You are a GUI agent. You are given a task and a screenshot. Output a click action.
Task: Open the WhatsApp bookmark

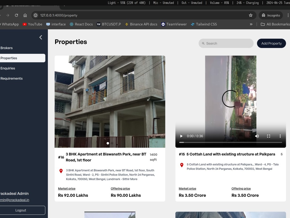[10, 24]
